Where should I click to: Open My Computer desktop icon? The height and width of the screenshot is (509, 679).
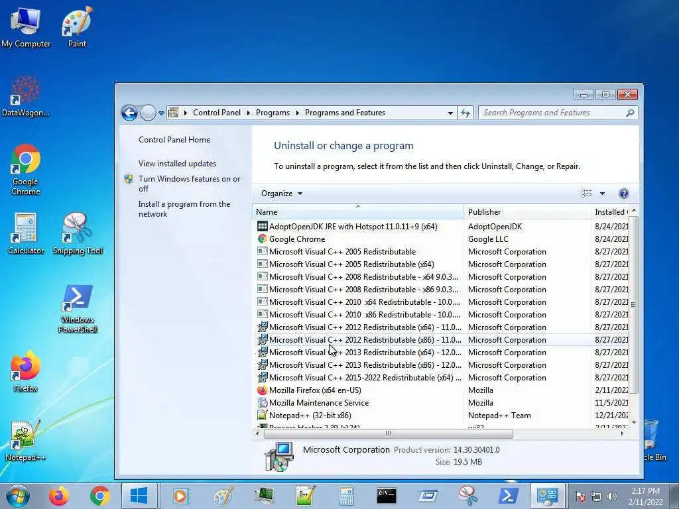pos(26,27)
